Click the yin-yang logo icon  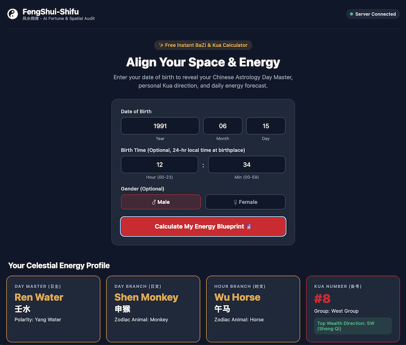pos(12,14)
